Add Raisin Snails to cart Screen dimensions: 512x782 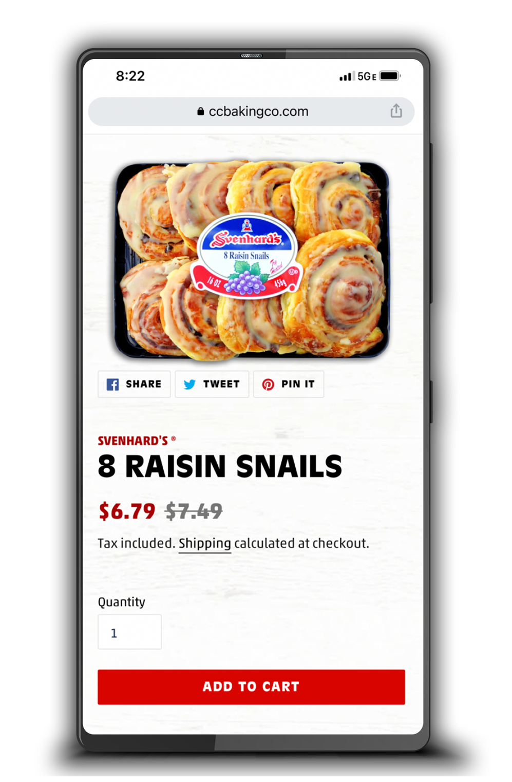(251, 687)
